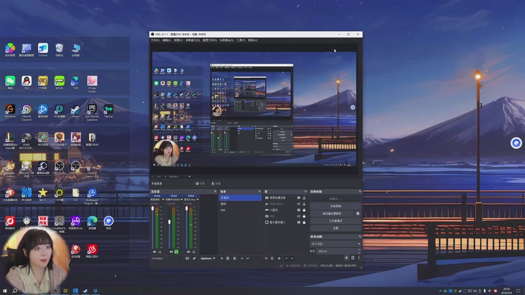
Task: Unlock the 显示器采集 2 source lock icon
Action: point(304,222)
